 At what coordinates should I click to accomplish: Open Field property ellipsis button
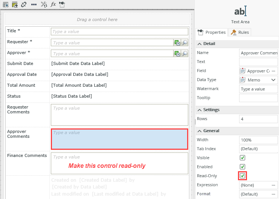274,71
